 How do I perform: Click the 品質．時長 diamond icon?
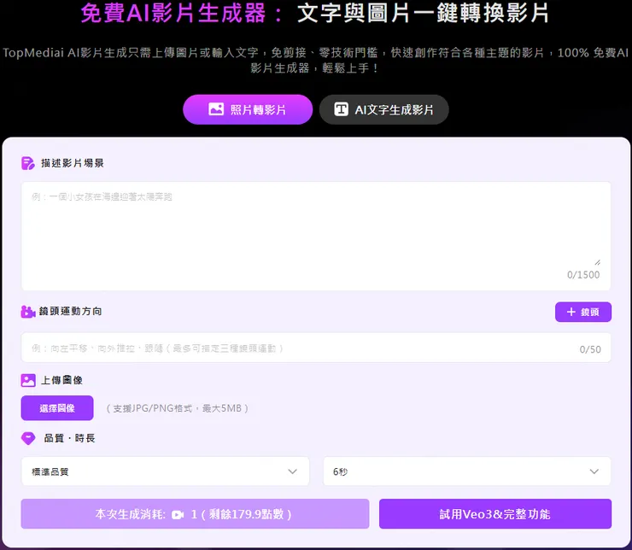(28, 438)
